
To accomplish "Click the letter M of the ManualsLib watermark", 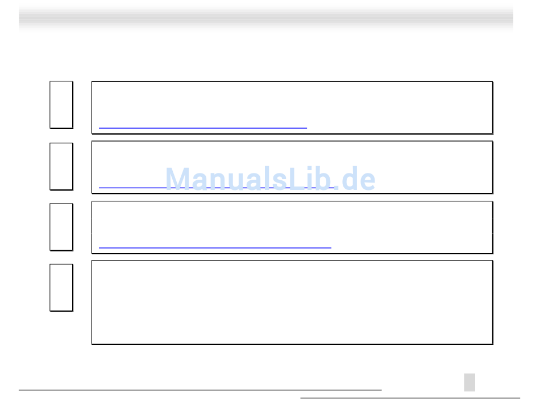I will coord(177,179).
